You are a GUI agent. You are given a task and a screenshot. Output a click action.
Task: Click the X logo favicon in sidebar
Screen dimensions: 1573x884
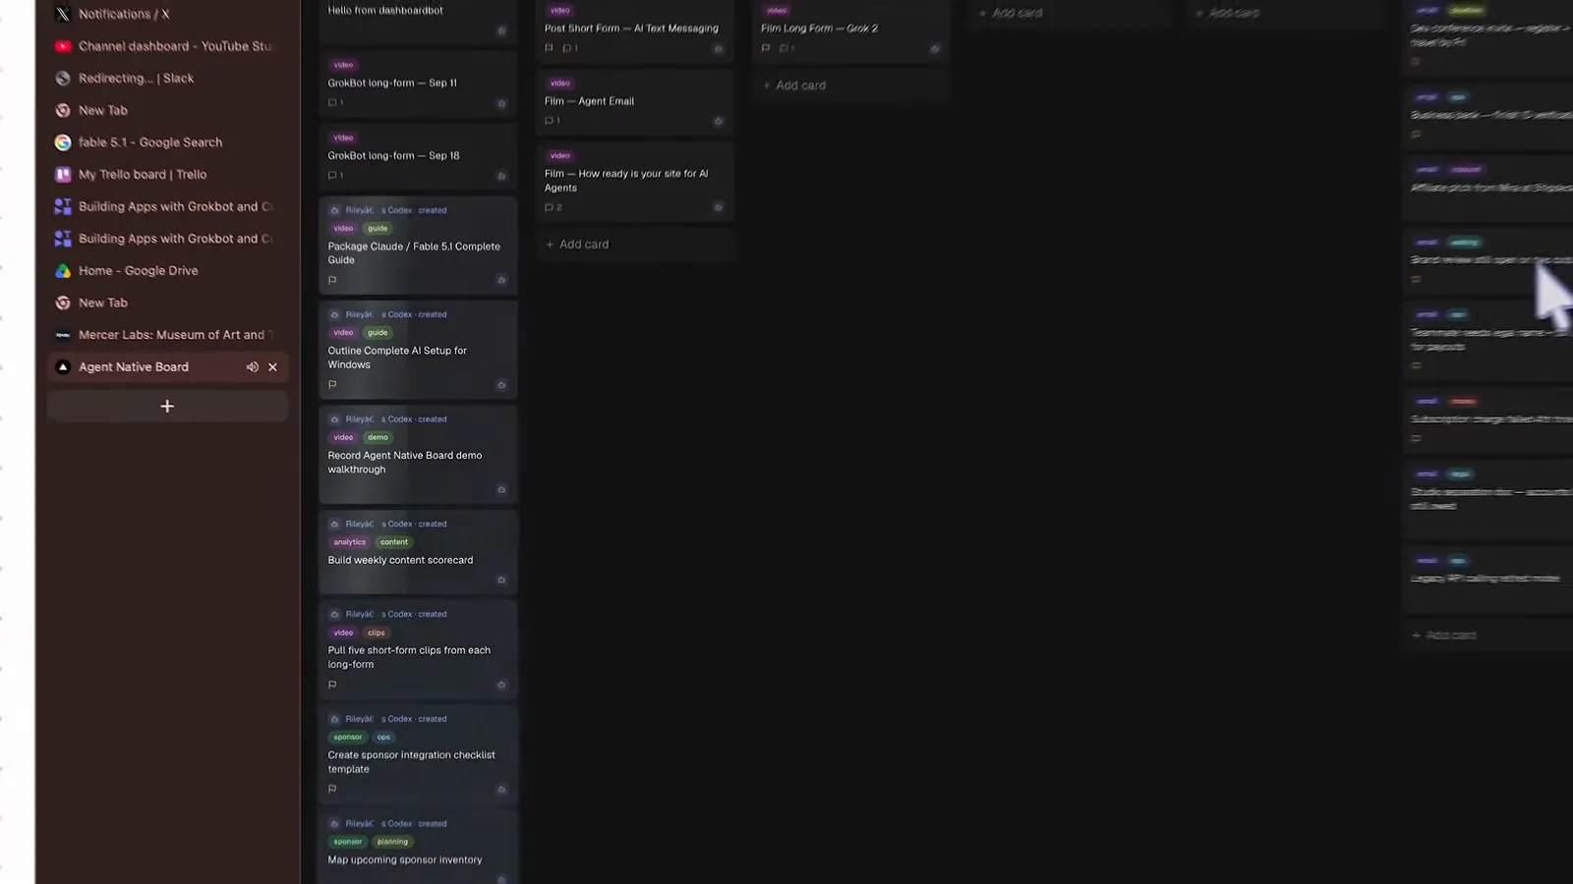tap(63, 14)
